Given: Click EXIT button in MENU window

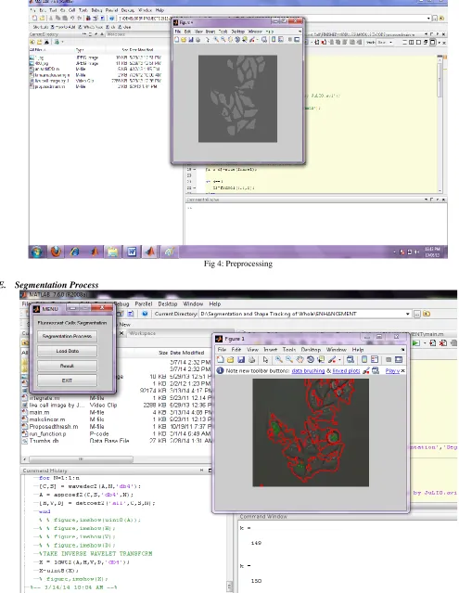Looking at the screenshot, I should [x=67, y=380].
